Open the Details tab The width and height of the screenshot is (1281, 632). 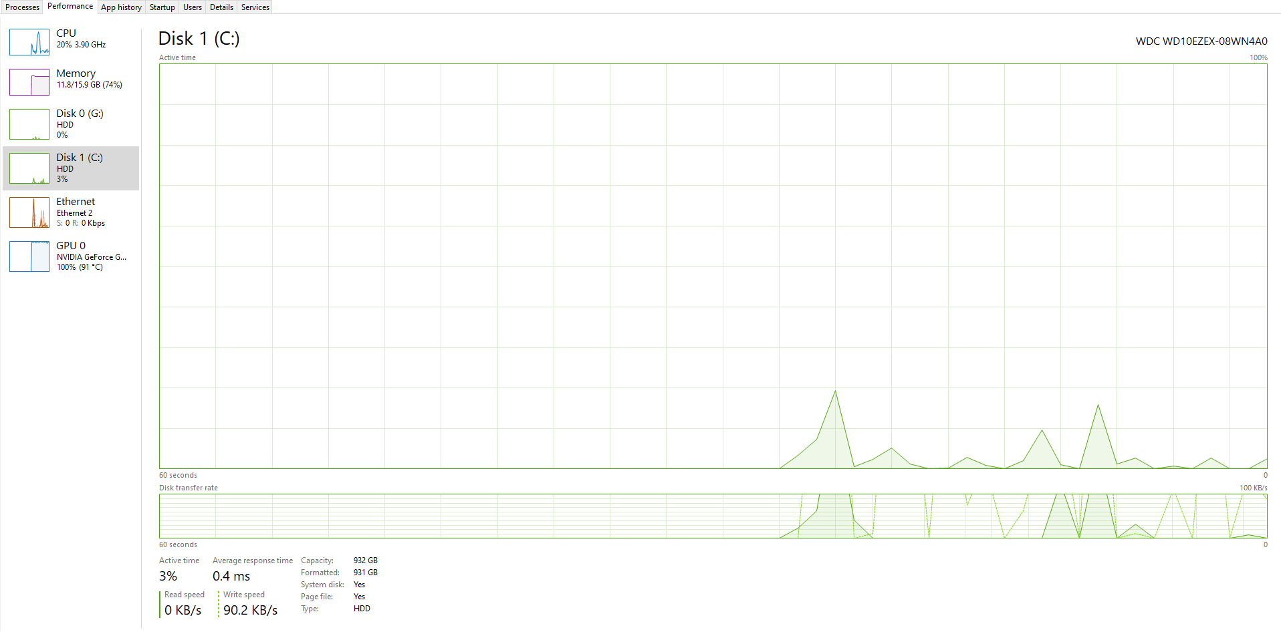(x=221, y=7)
